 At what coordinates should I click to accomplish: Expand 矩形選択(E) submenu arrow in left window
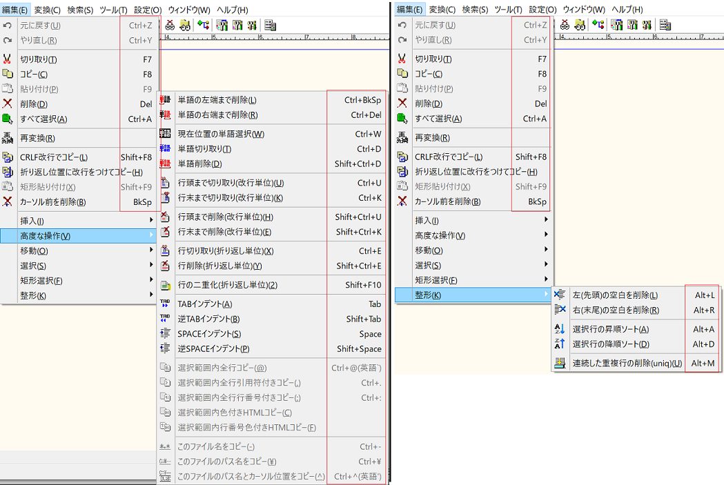click(151, 279)
